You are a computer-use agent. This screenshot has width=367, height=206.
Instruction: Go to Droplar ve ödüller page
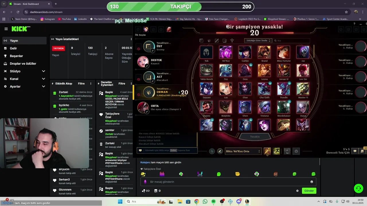[24, 64]
